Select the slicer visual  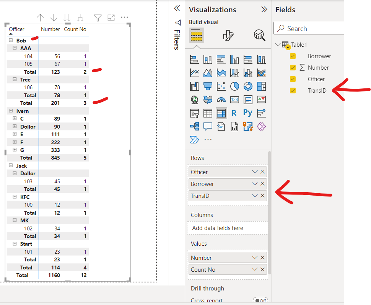point(194,113)
